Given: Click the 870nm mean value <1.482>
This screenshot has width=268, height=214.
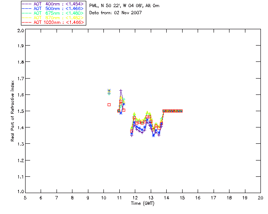Looking at the screenshot, I should point(75,18).
